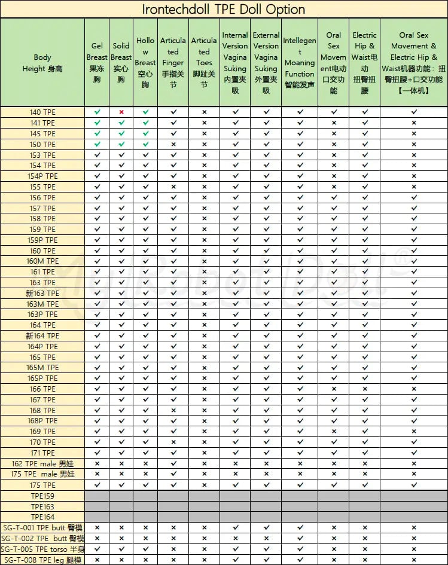Click the gray Gel Breast cell for TPE159
This screenshot has width=448, height=565.
(97, 496)
